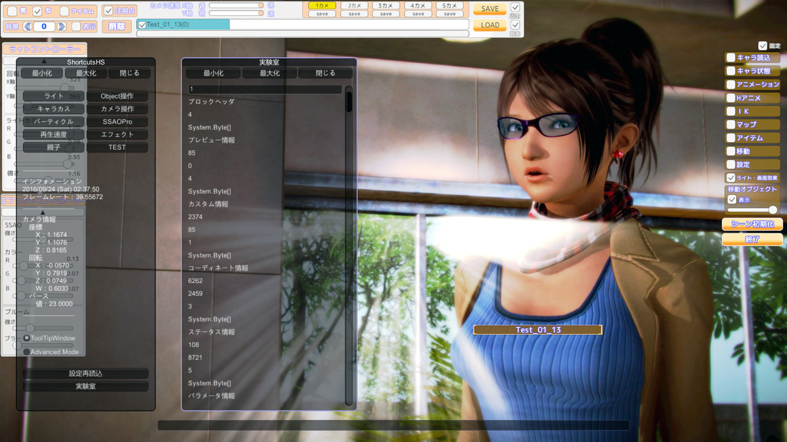Switch to camera 5カメ
The width and height of the screenshot is (787, 442).
click(x=450, y=6)
